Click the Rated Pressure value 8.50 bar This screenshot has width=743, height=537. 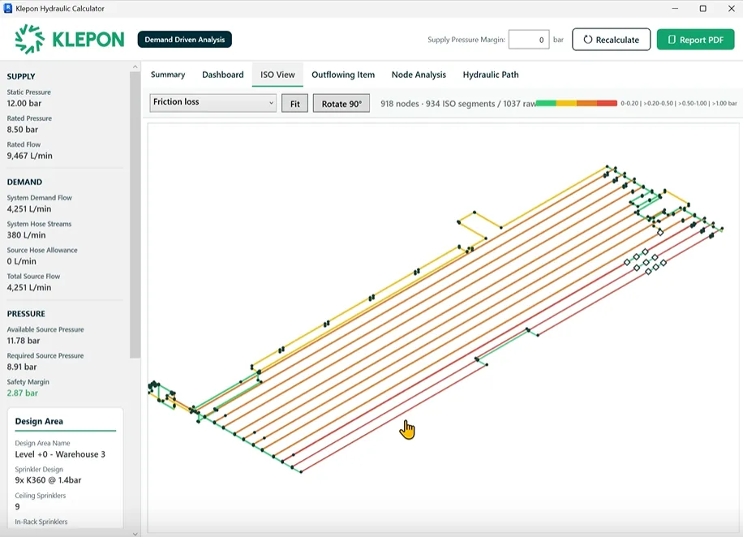pos(22,130)
